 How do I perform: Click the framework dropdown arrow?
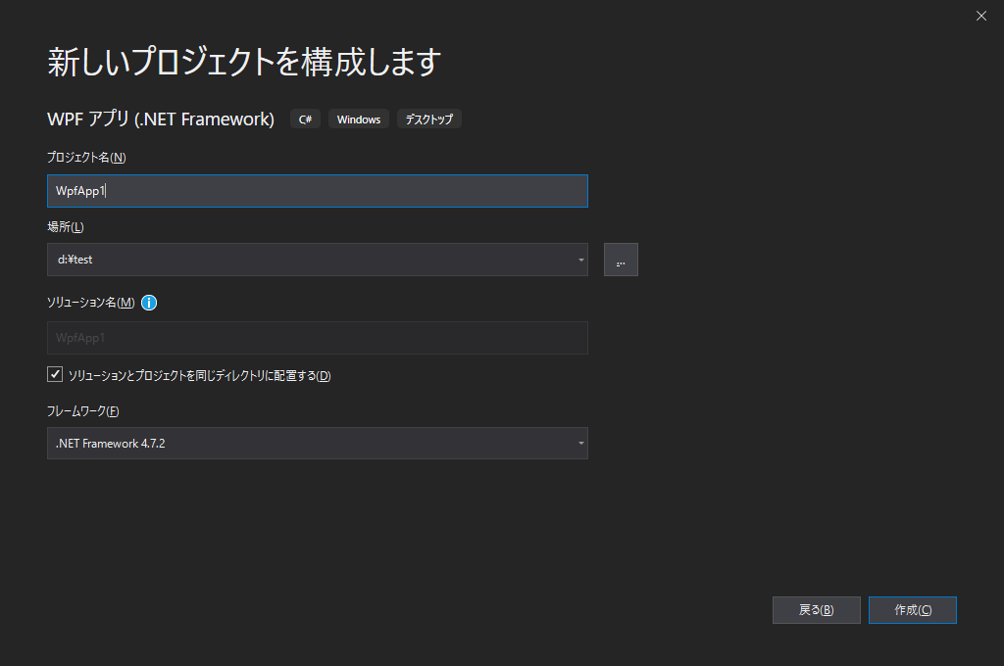(x=579, y=443)
